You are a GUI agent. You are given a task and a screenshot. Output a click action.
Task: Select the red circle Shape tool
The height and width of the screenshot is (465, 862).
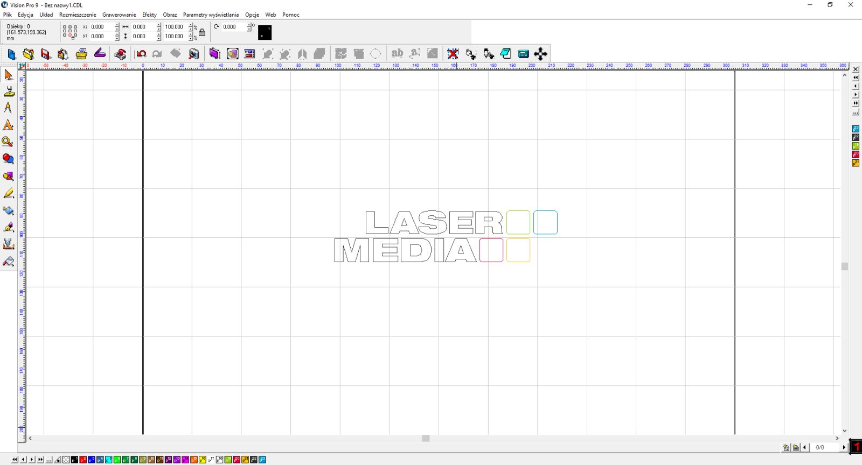click(x=8, y=159)
